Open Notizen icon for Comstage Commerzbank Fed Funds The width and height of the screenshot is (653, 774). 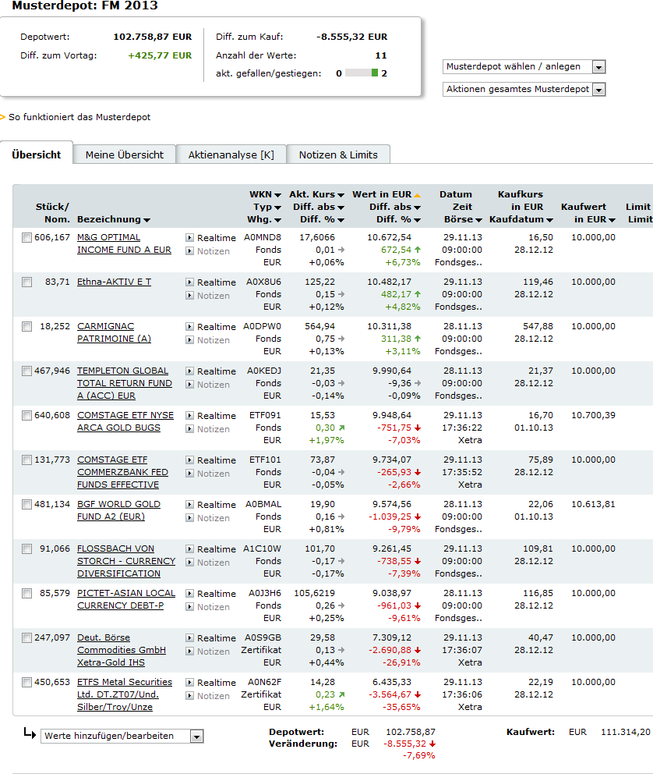tap(189, 474)
